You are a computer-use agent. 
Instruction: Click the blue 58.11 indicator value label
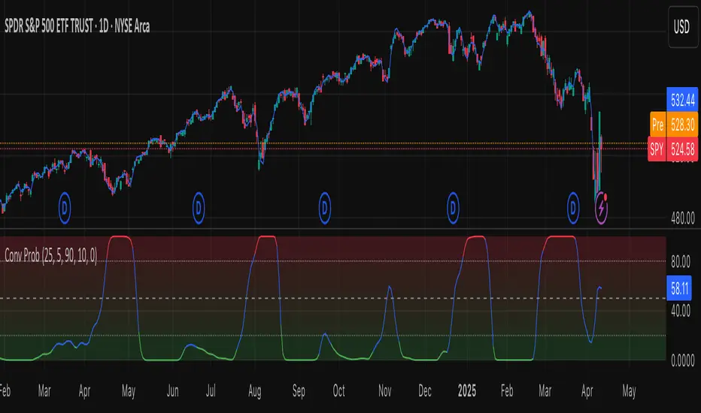[679, 288]
